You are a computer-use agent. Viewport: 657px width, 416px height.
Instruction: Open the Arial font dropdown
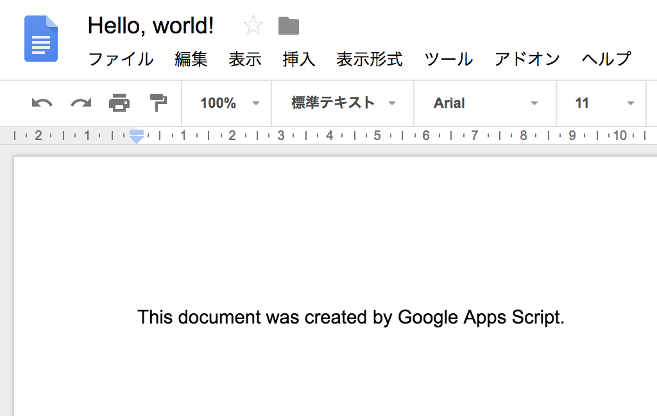coord(485,103)
